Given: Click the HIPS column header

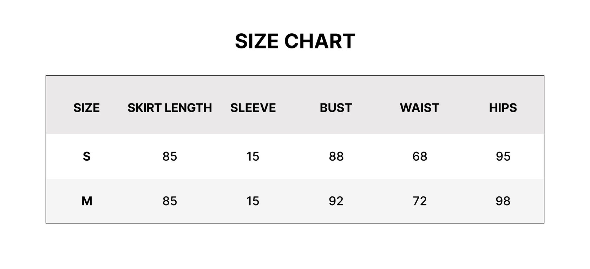Looking at the screenshot, I should click(503, 108).
